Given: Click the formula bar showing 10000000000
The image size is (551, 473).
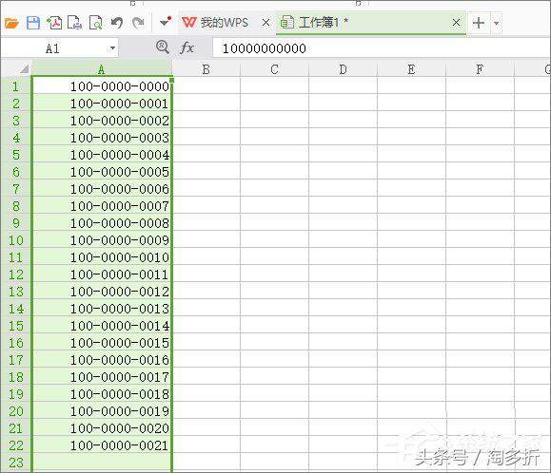Looking at the screenshot, I should pos(382,48).
